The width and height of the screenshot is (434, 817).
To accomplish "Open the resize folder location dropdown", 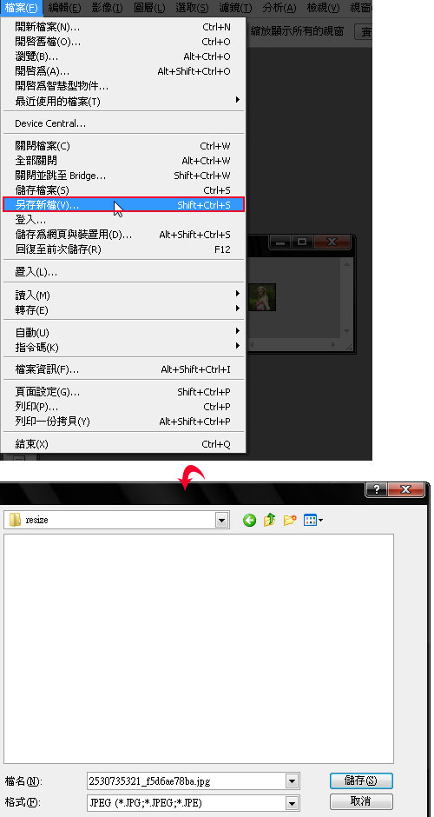I will tap(223, 520).
